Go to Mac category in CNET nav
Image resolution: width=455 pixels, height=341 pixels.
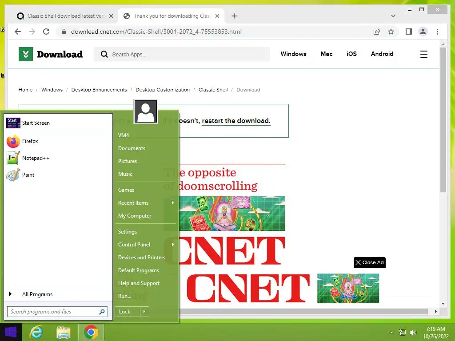[327, 54]
